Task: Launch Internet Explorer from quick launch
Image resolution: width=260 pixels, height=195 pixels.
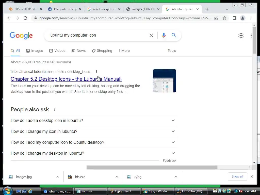Action: tap(30, 191)
